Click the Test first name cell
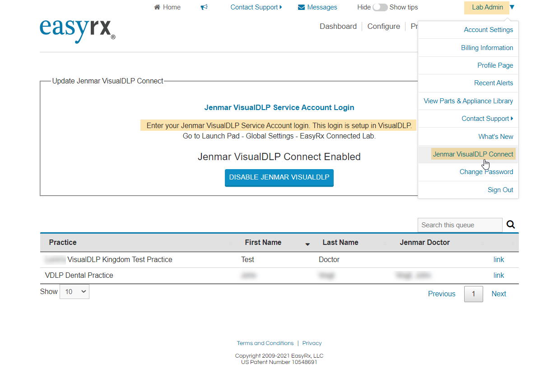 click(247, 260)
